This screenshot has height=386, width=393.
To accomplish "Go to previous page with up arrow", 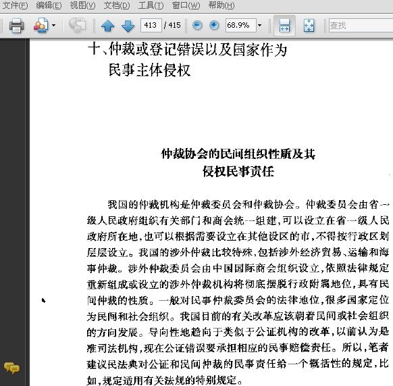I will point(108,25).
